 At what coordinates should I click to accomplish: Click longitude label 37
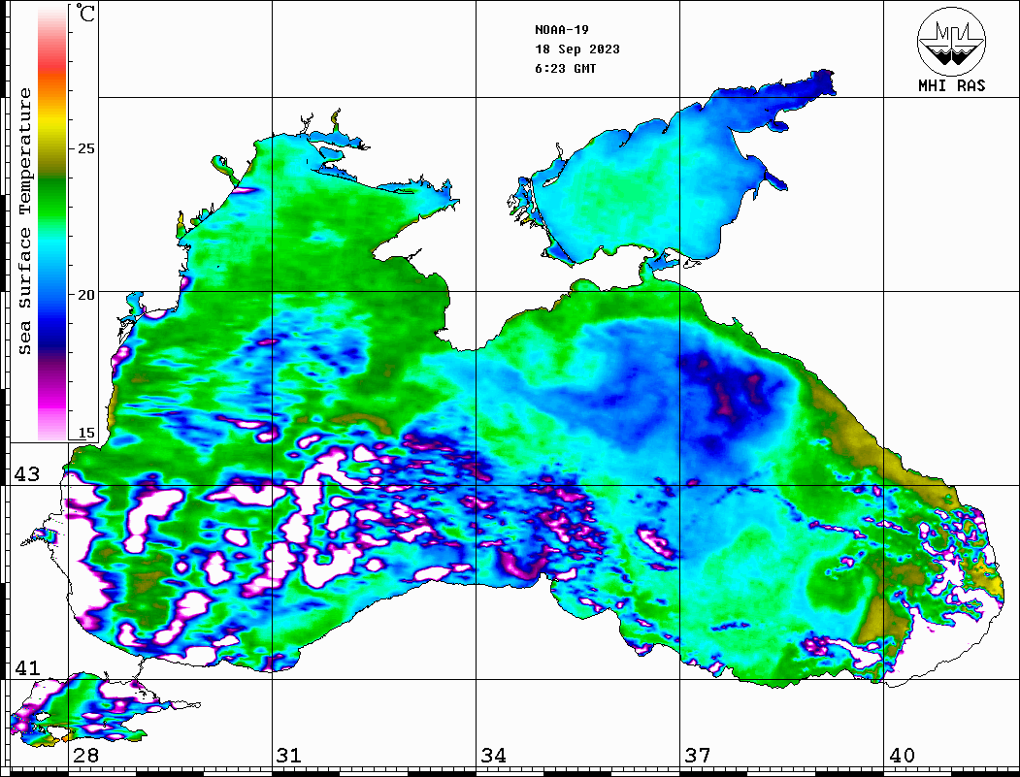point(698,755)
